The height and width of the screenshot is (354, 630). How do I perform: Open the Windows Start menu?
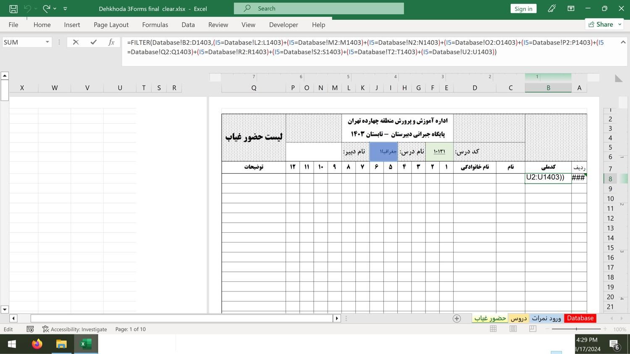pos(12,344)
